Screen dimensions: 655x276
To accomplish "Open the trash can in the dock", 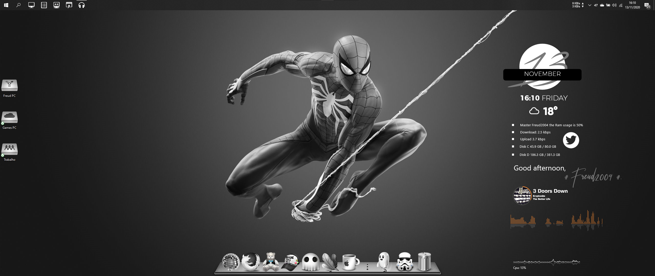I will [x=424, y=261].
